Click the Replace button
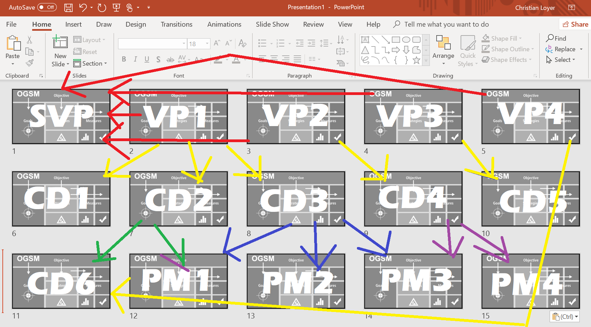The width and height of the screenshot is (591, 327). [x=561, y=49]
